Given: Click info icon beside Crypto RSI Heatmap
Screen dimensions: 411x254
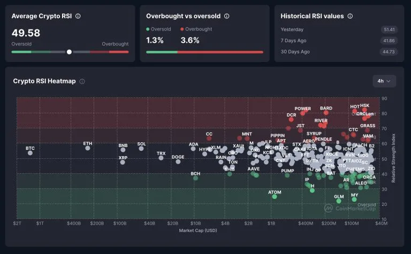Looking at the screenshot, I should pyautogui.click(x=82, y=81).
